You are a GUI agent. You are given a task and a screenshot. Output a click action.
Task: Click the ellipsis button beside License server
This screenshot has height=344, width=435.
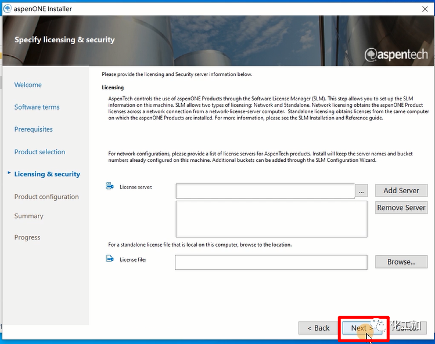(361, 191)
